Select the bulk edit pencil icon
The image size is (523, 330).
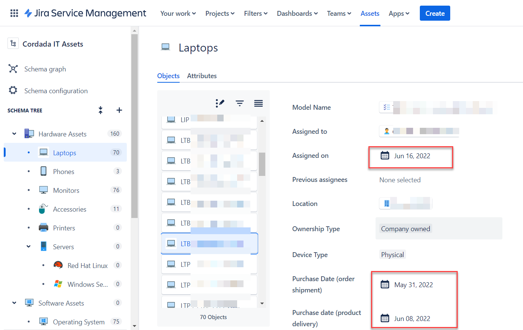click(221, 103)
